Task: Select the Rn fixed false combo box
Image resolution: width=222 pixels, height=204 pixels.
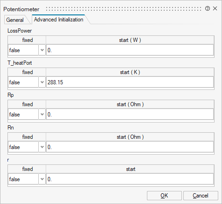Action: point(27,147)
